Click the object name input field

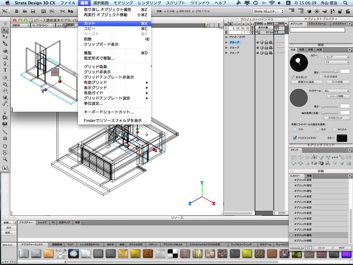317,30
